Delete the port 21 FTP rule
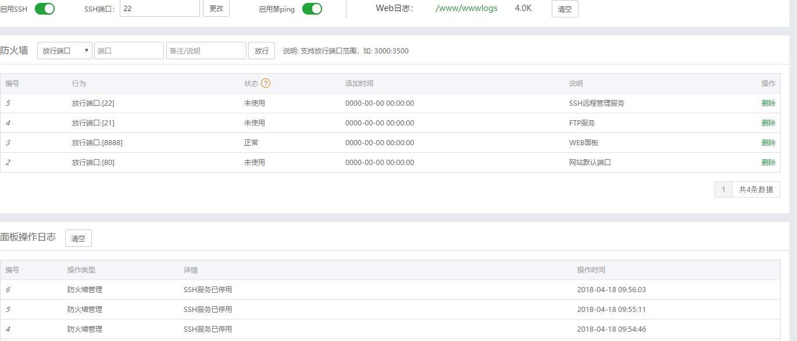797x341 pixels. tap(768, 123)
